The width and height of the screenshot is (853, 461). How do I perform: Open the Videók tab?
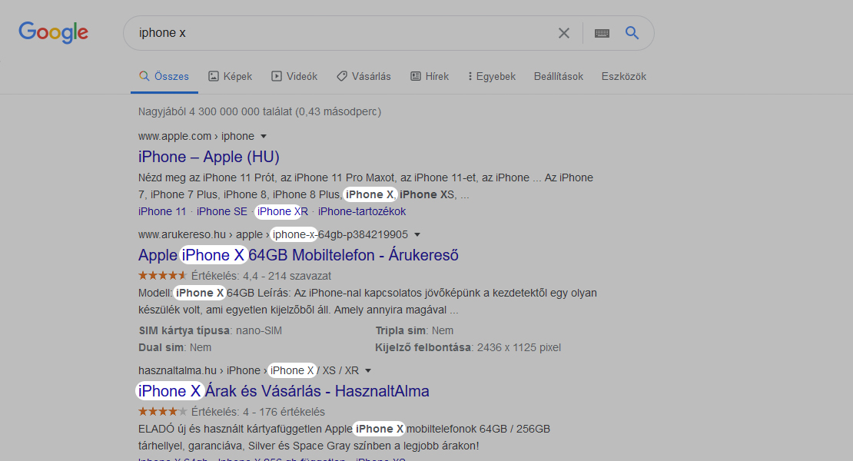point(294,77)
